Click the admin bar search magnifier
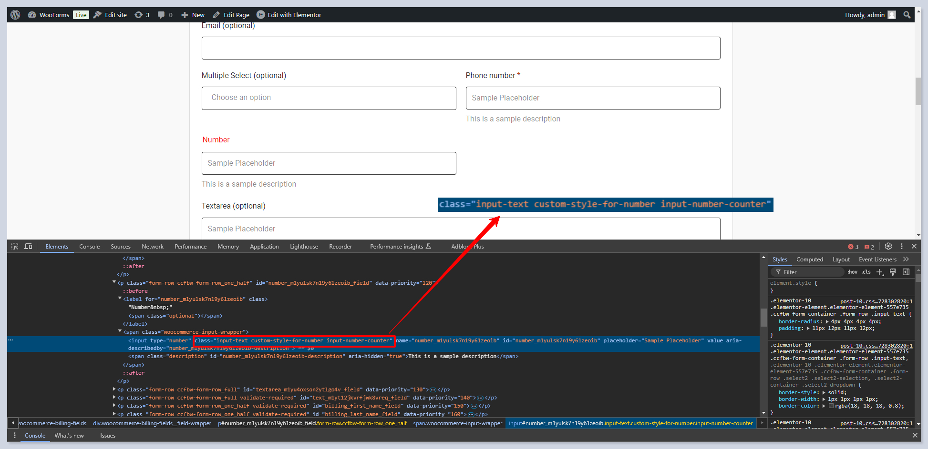The image size is (928, 449). tap(907, 15)
